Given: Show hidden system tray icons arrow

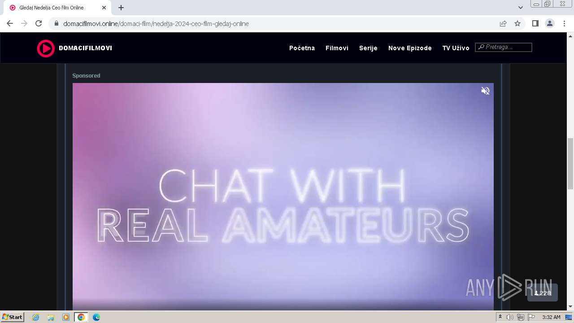Looking at the screenshot, I should coord(500,317).
